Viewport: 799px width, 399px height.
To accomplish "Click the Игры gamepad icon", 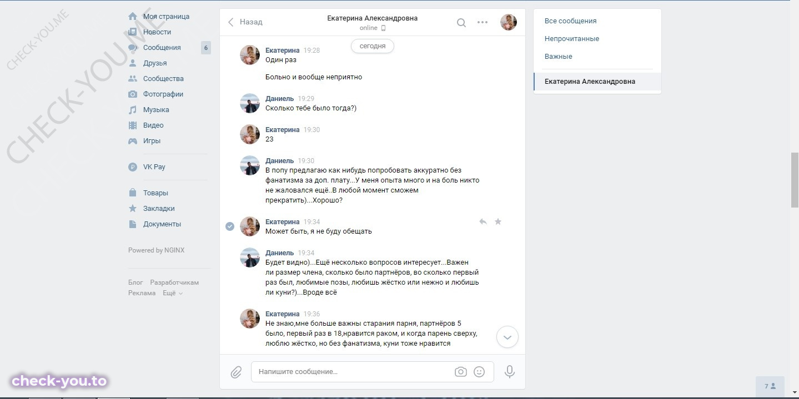I will (133, 141).
